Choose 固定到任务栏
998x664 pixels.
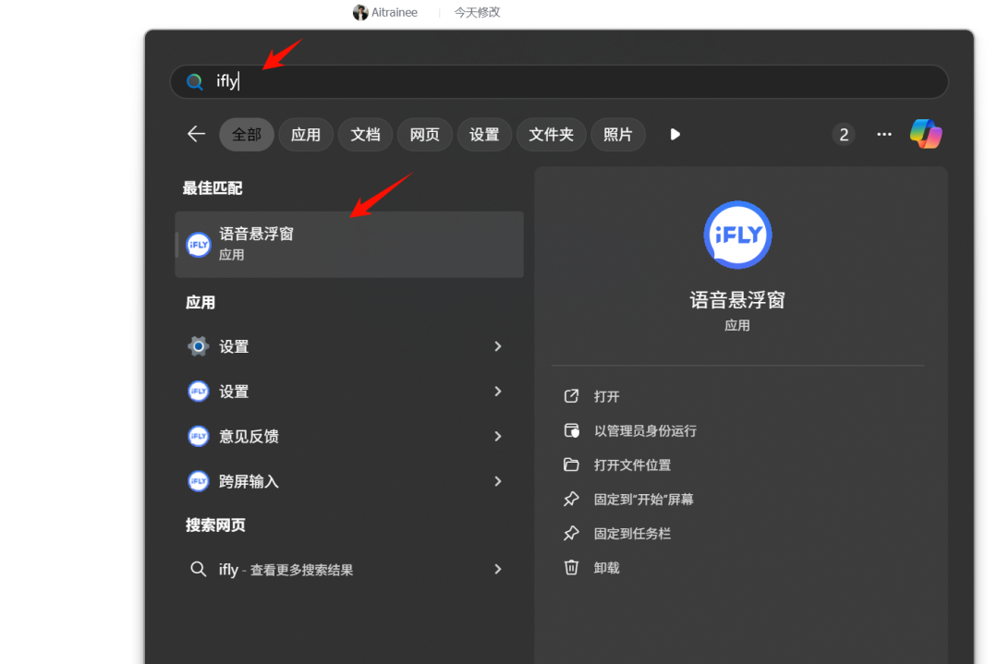(x=633, y=535)
